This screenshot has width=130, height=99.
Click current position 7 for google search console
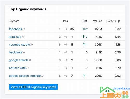[x=72, y=76]
